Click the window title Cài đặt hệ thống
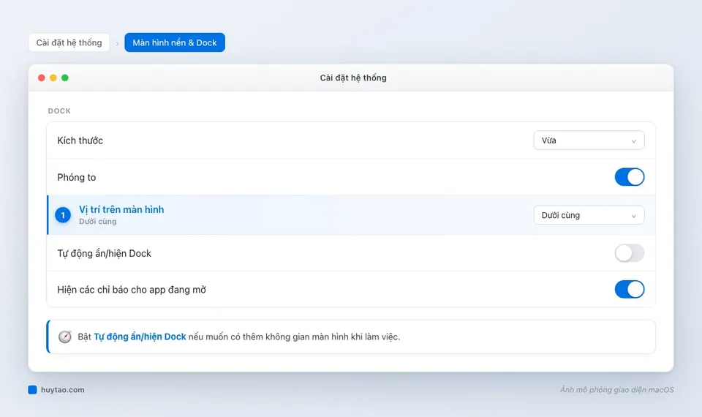Viewport: 702px width, 417px height. coord(353,78)
